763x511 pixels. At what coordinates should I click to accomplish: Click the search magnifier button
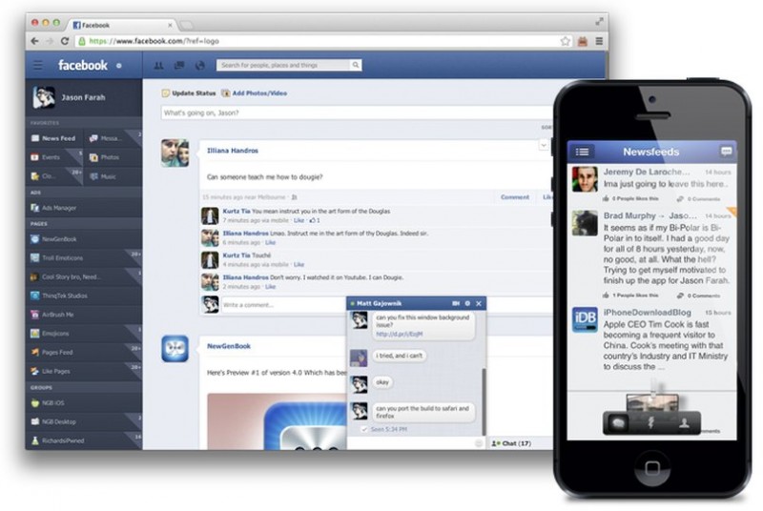point(356,65)
